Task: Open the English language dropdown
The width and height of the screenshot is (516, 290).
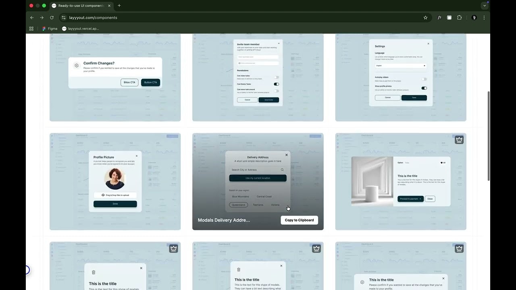Action: point(400,66)
